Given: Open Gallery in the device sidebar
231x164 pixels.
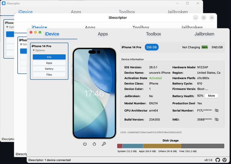Looking at the screenshot, I should point(49,69).
